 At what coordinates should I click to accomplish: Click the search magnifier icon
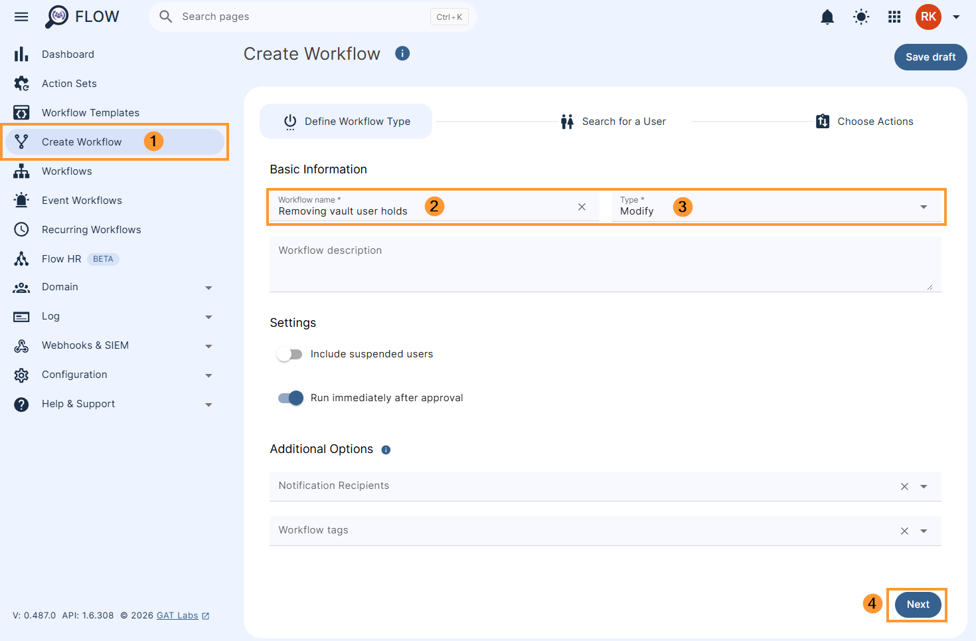click(166, 17)
